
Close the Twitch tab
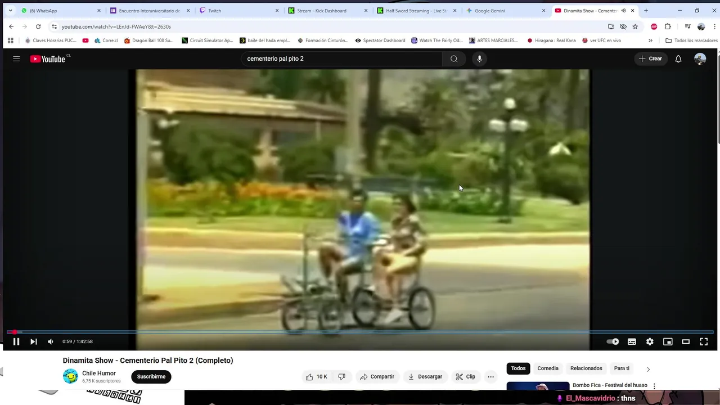click(277, 11)
